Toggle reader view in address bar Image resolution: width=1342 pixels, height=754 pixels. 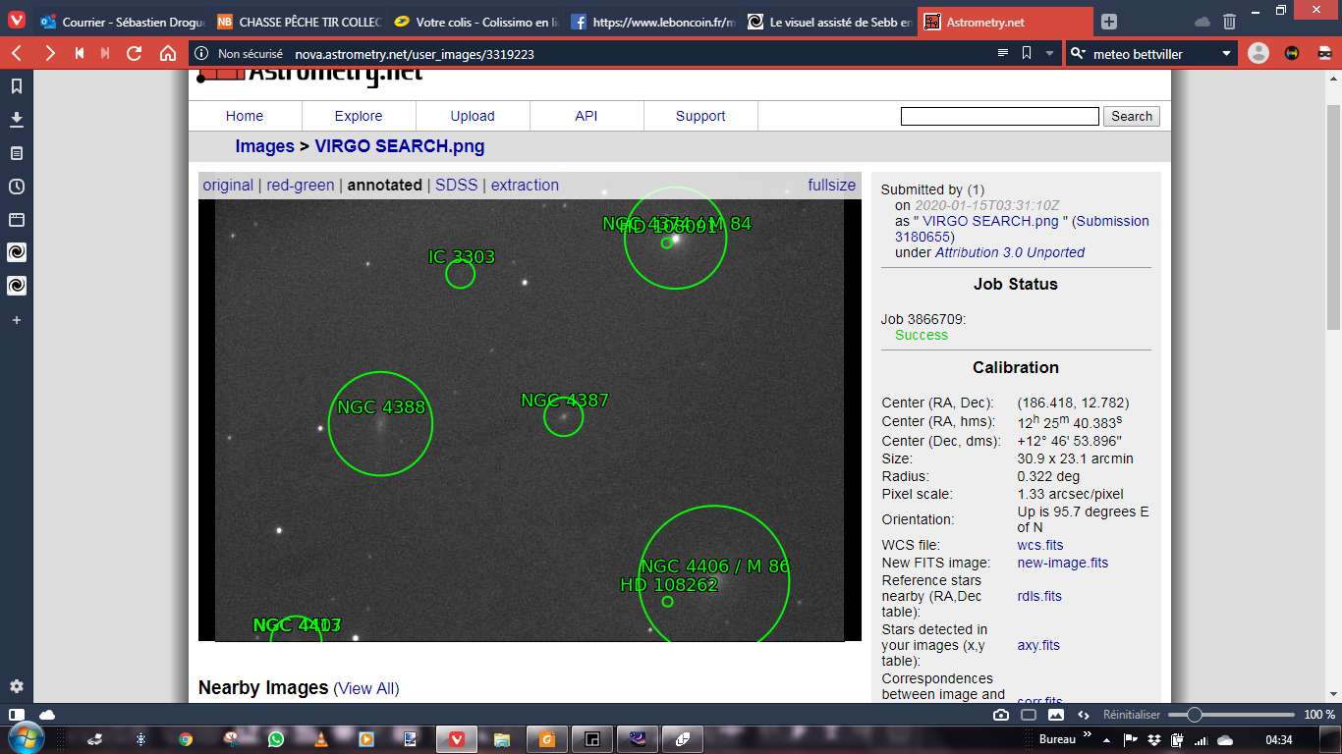1002,53
